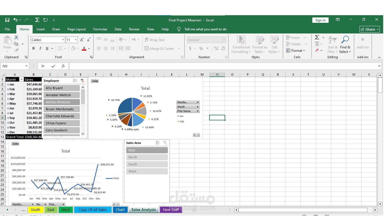Image resolution: width=384 pixels, height=216 pixels.
Task: Apply Wrap Text formatting
Action: pyautogui.click(x=155, y=40)
